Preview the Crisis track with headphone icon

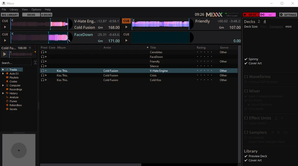pyautogui.click(x=43, y=75)
